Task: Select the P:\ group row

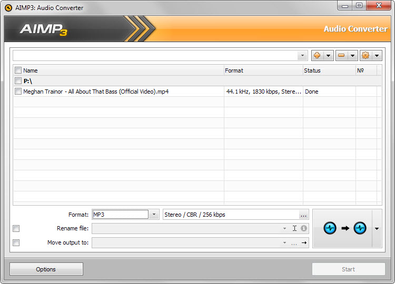Action: 197,81
